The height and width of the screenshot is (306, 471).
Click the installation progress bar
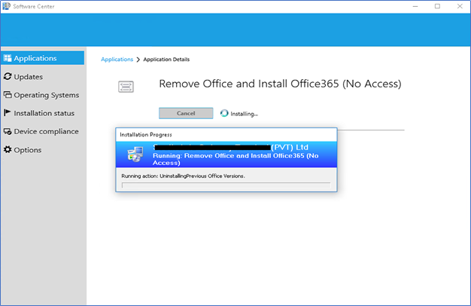(x=226, y=185)
